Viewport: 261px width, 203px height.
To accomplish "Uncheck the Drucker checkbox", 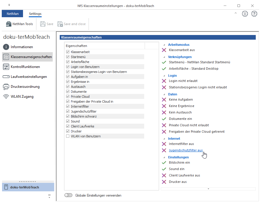I will click(x=68, y=131).
